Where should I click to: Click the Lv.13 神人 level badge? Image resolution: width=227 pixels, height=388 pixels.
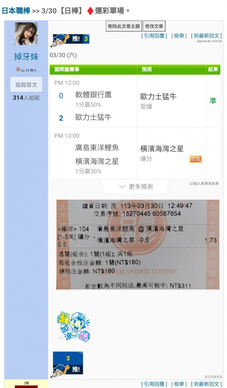pyautogui.click(x=26, y=70)
